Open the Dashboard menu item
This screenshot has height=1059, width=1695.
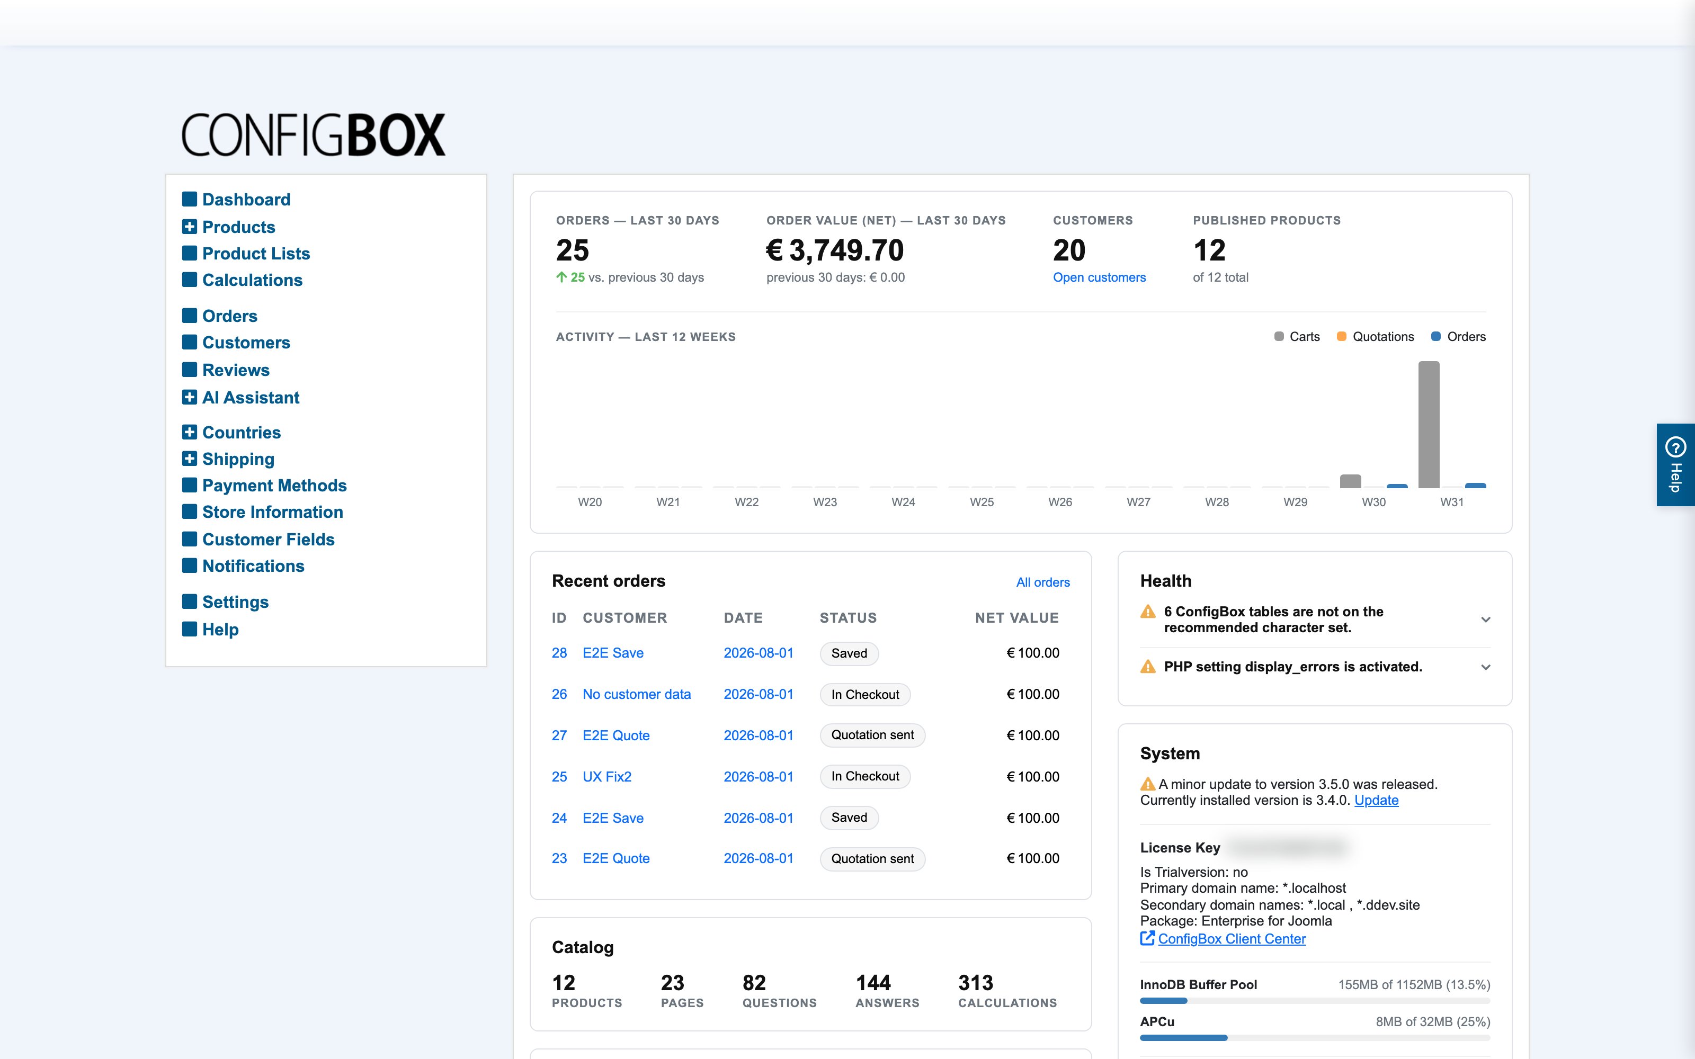click(x=246, y=200)
